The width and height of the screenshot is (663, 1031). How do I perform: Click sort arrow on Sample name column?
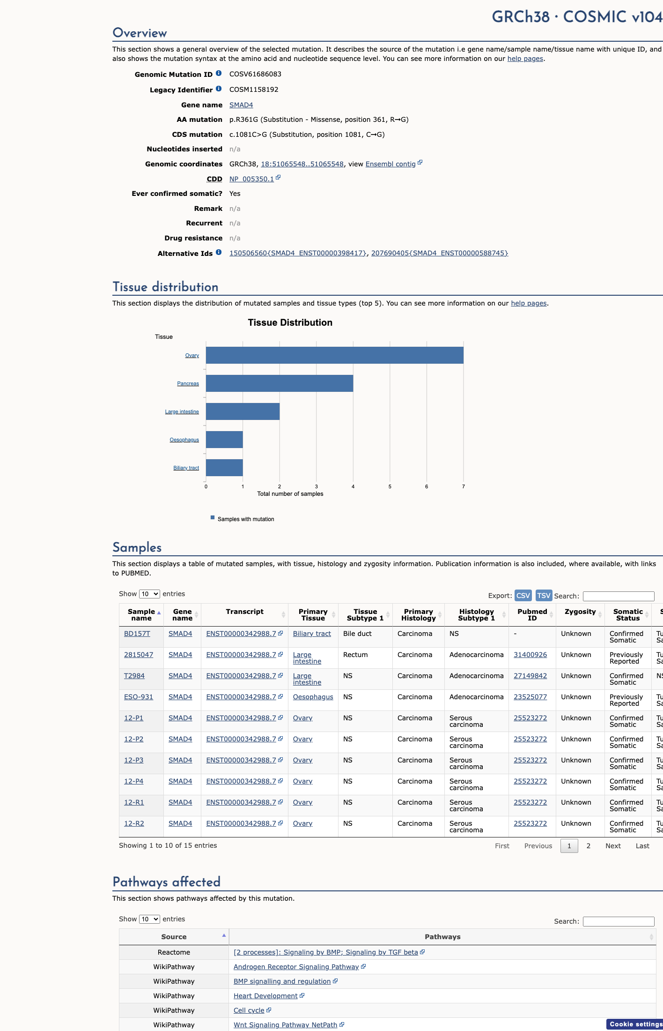[159, 613]
